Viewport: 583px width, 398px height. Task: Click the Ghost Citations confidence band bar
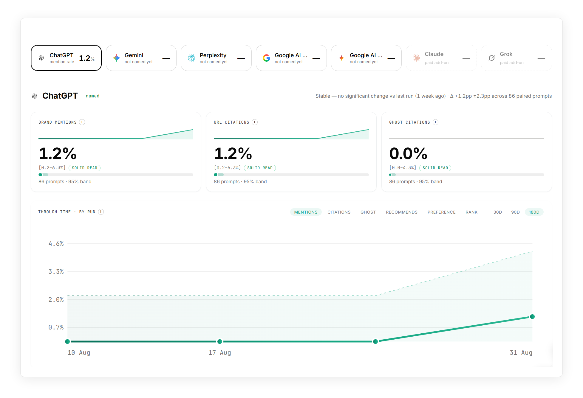point(467,175)
